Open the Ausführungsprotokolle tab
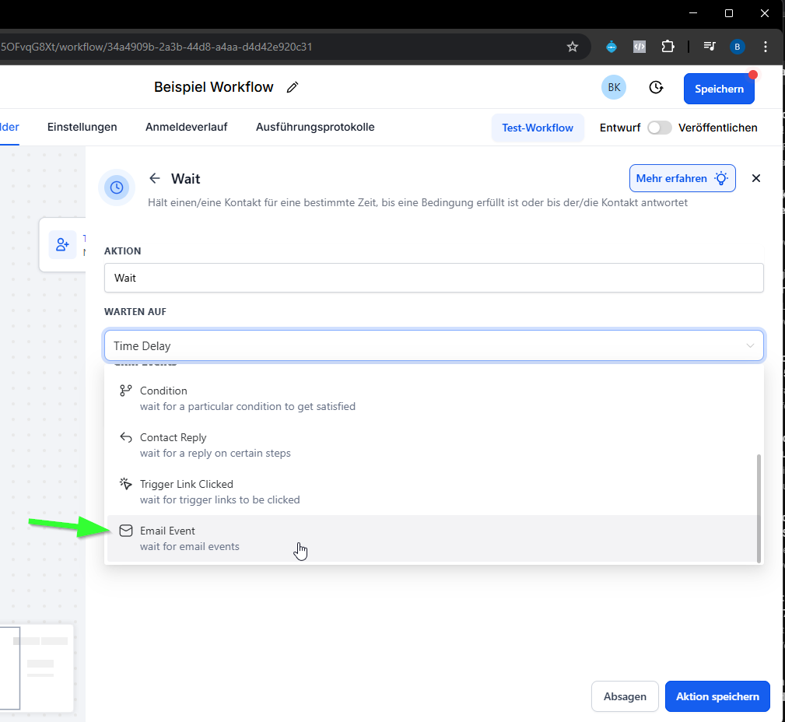The height and width of the screenshot is (722, 785). [x=315, y=127]
